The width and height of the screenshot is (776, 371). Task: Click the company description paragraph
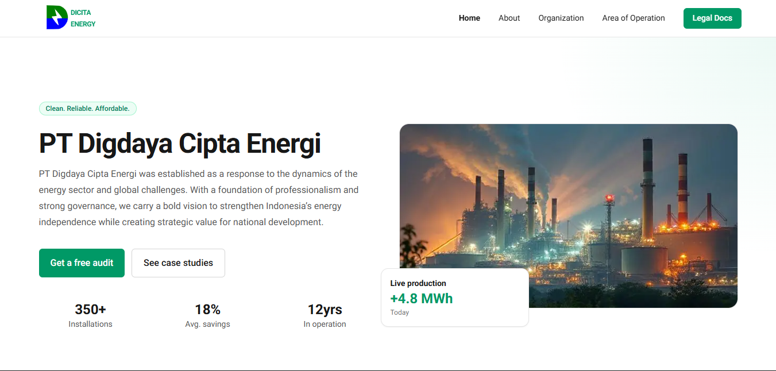click(199, 198)
